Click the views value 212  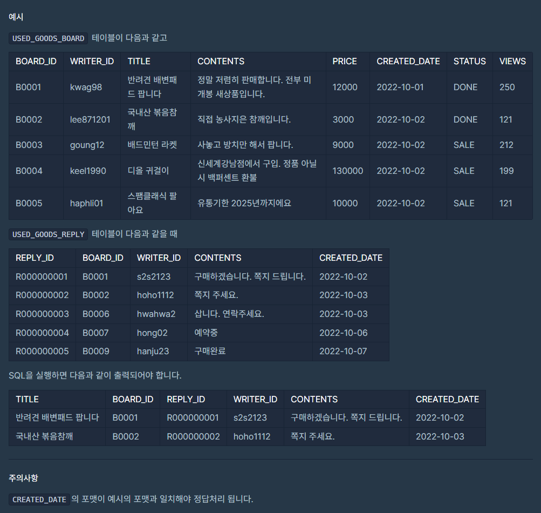pos(506,145)
